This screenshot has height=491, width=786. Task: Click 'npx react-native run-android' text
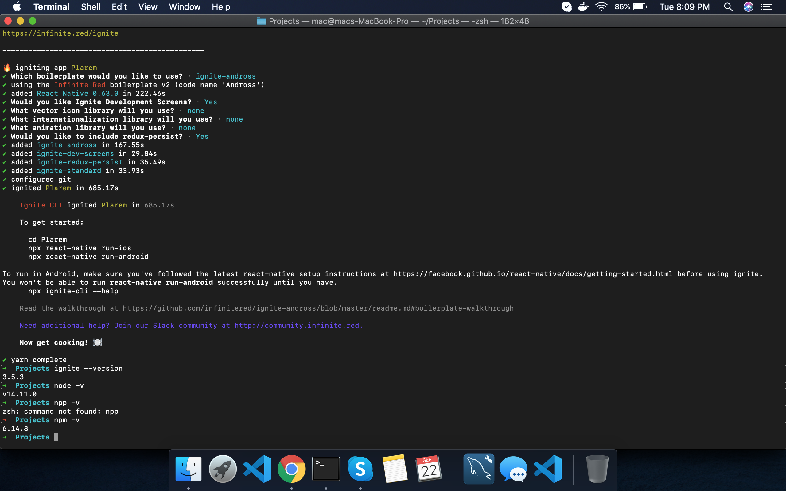88,257
